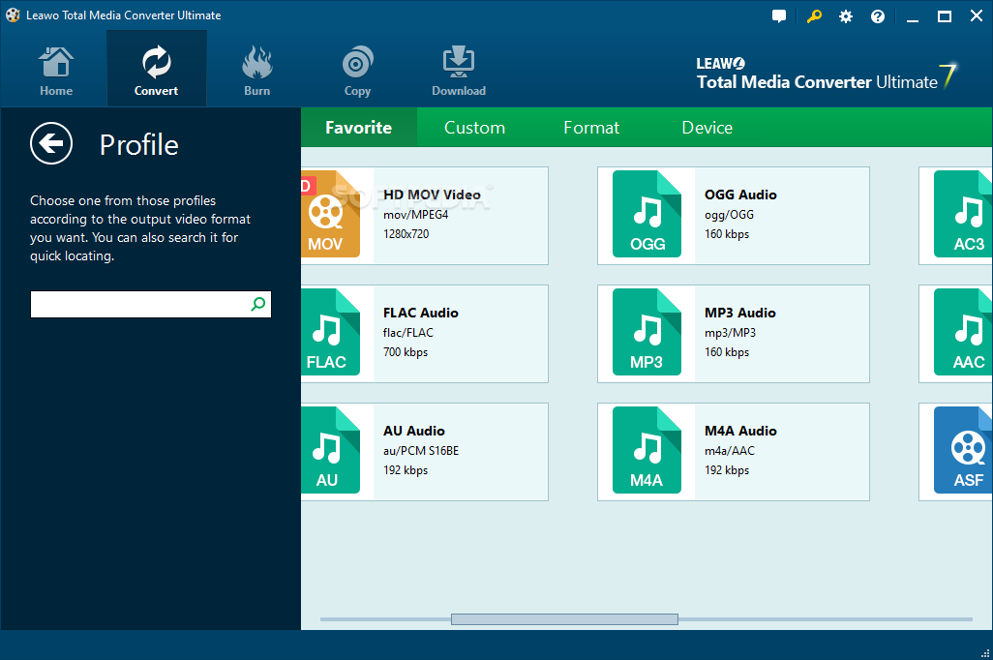Viewport: 993px width, 660px height.
Task: Click the ogg/OGG codec text
Action: [x=729, y=214]
